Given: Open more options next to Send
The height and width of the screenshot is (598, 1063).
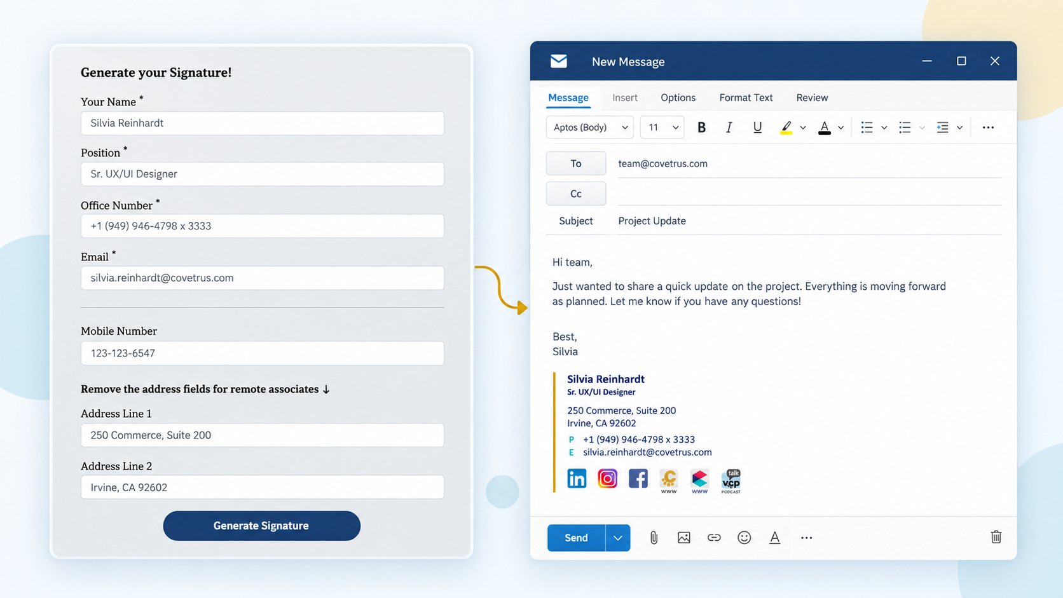Looking at the screenshot, I should (x=806, y=538).
